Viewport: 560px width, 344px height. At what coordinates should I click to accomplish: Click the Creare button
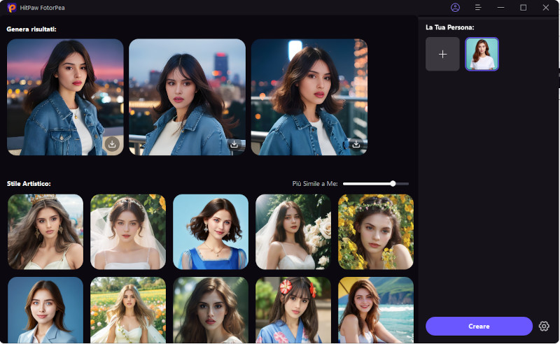point(479,326)
